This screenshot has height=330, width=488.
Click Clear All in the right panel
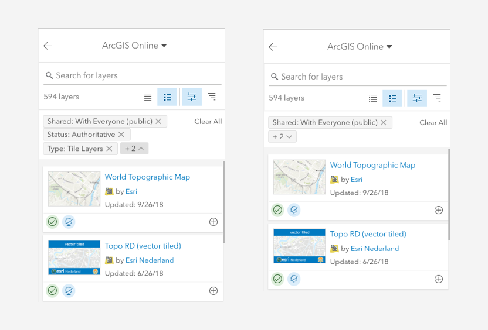[x=433, y=123]
